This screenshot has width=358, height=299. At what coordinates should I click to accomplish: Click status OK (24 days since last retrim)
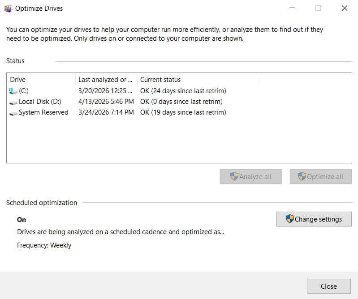coord(183,91)
